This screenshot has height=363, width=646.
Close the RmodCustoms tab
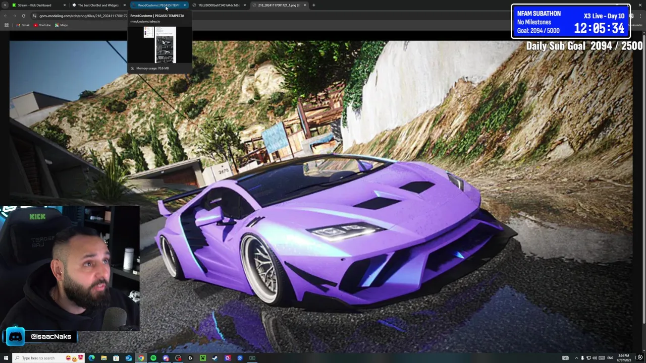(184, 5)
